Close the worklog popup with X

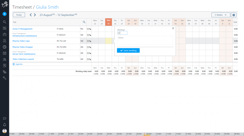coord(173,28)
